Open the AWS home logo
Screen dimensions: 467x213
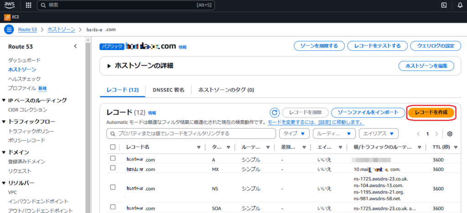point(10,5)
